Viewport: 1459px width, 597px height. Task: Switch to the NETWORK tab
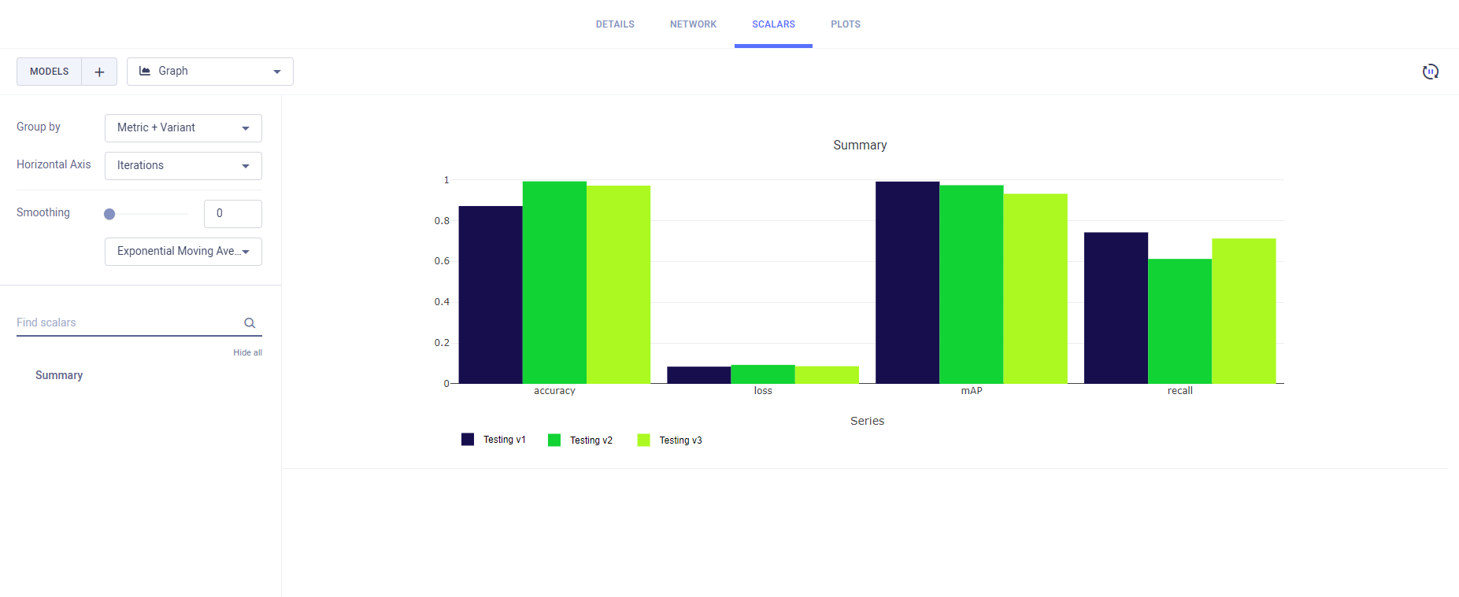pos(693,24)
